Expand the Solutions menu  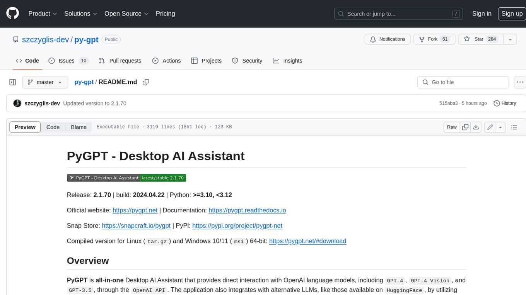coord(80,14)
